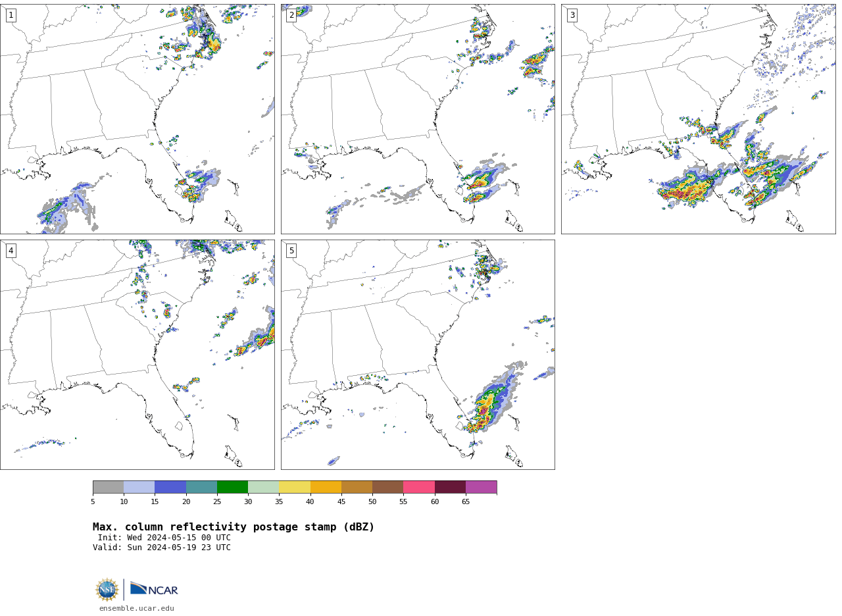Open ensemble member 2 reflectivity map
842x616 pixels.
pyautogui.click(x=418, y=119)
